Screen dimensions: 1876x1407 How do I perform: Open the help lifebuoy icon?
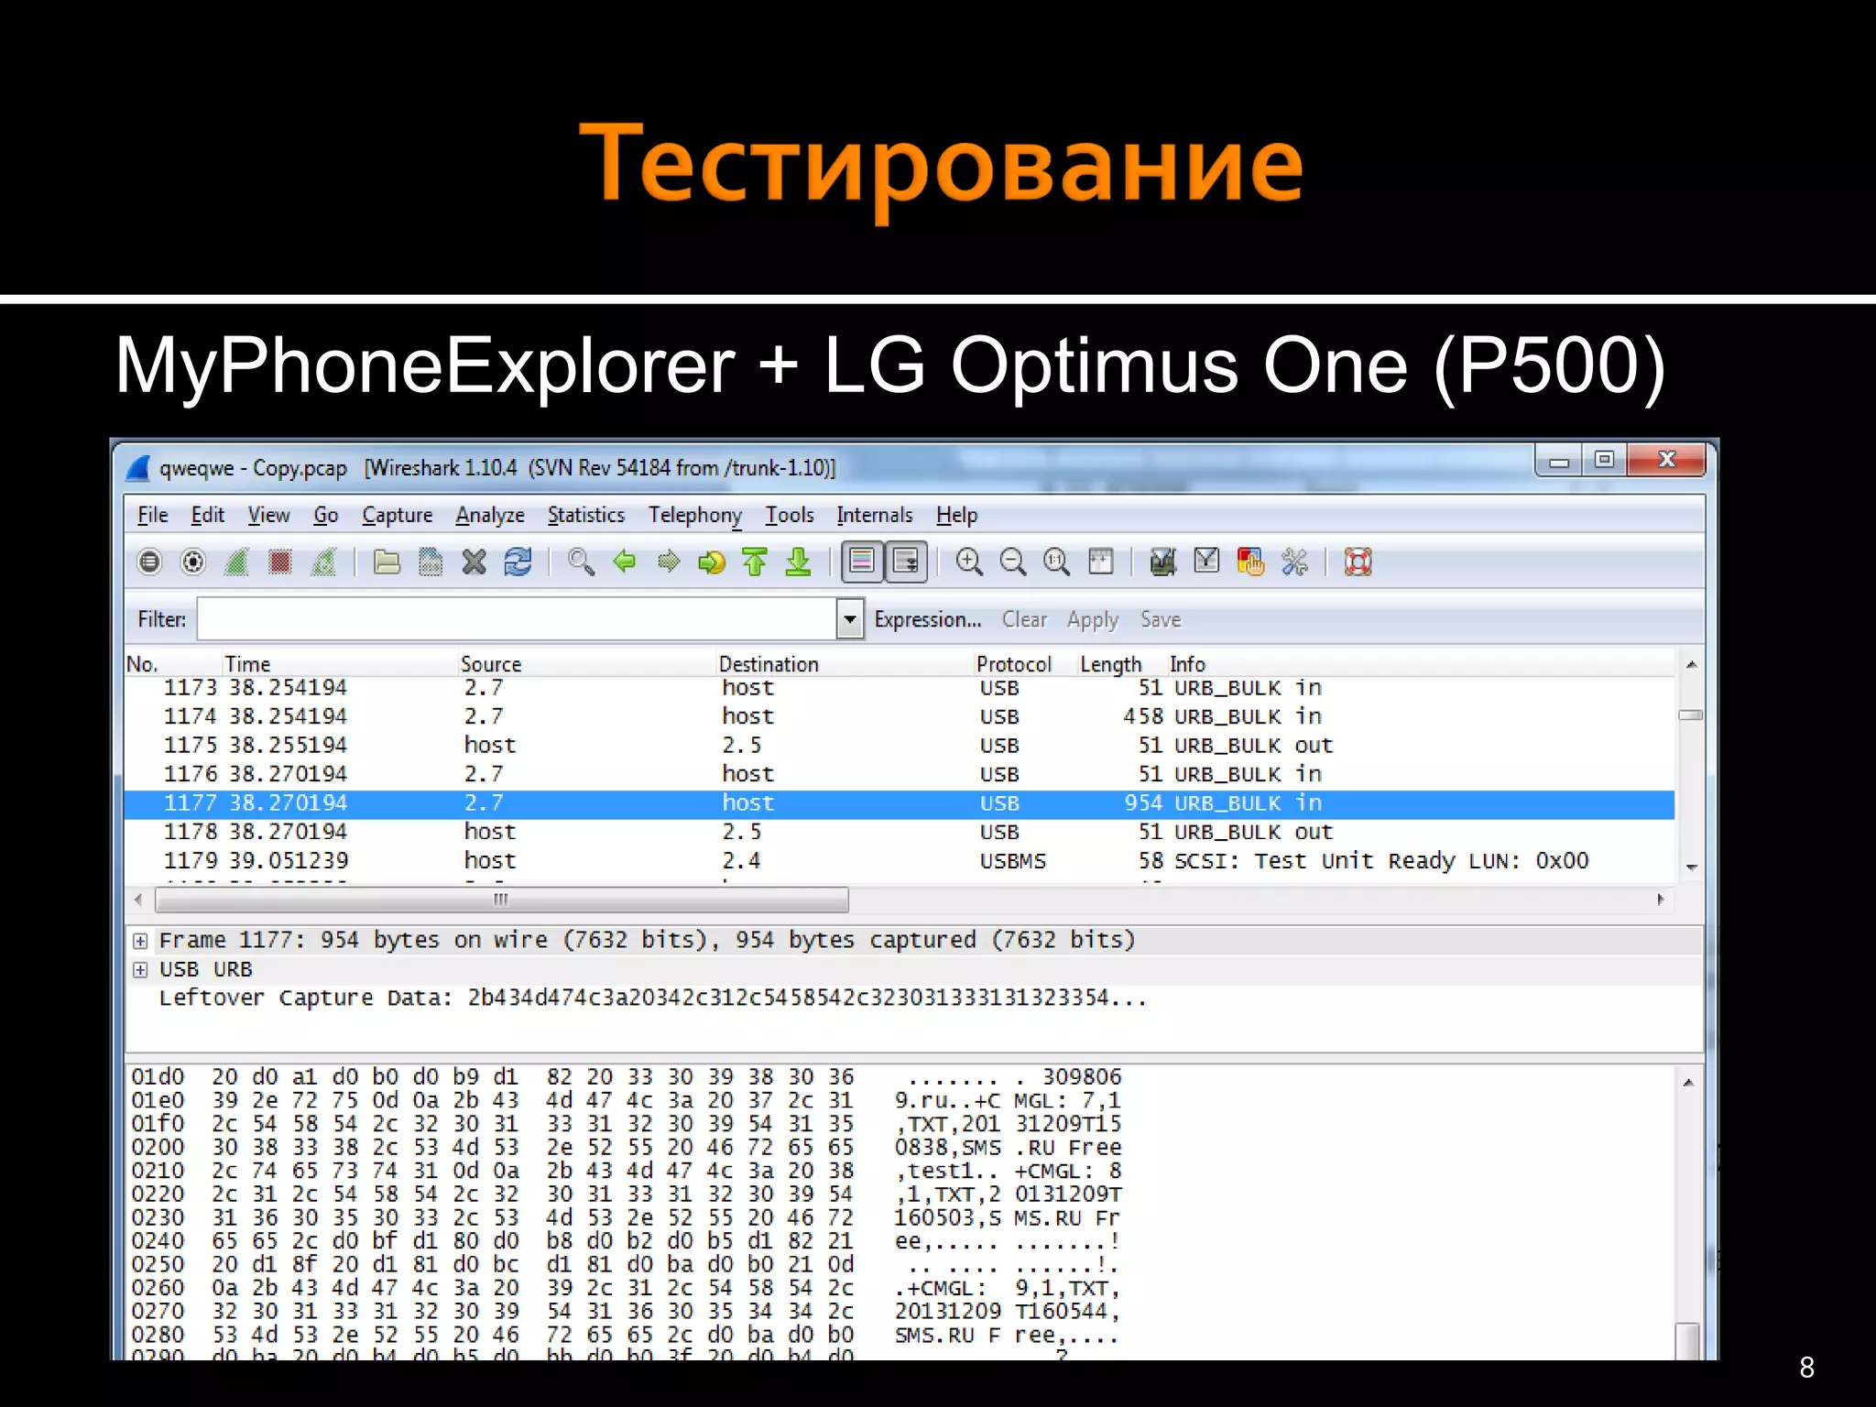1358,562
